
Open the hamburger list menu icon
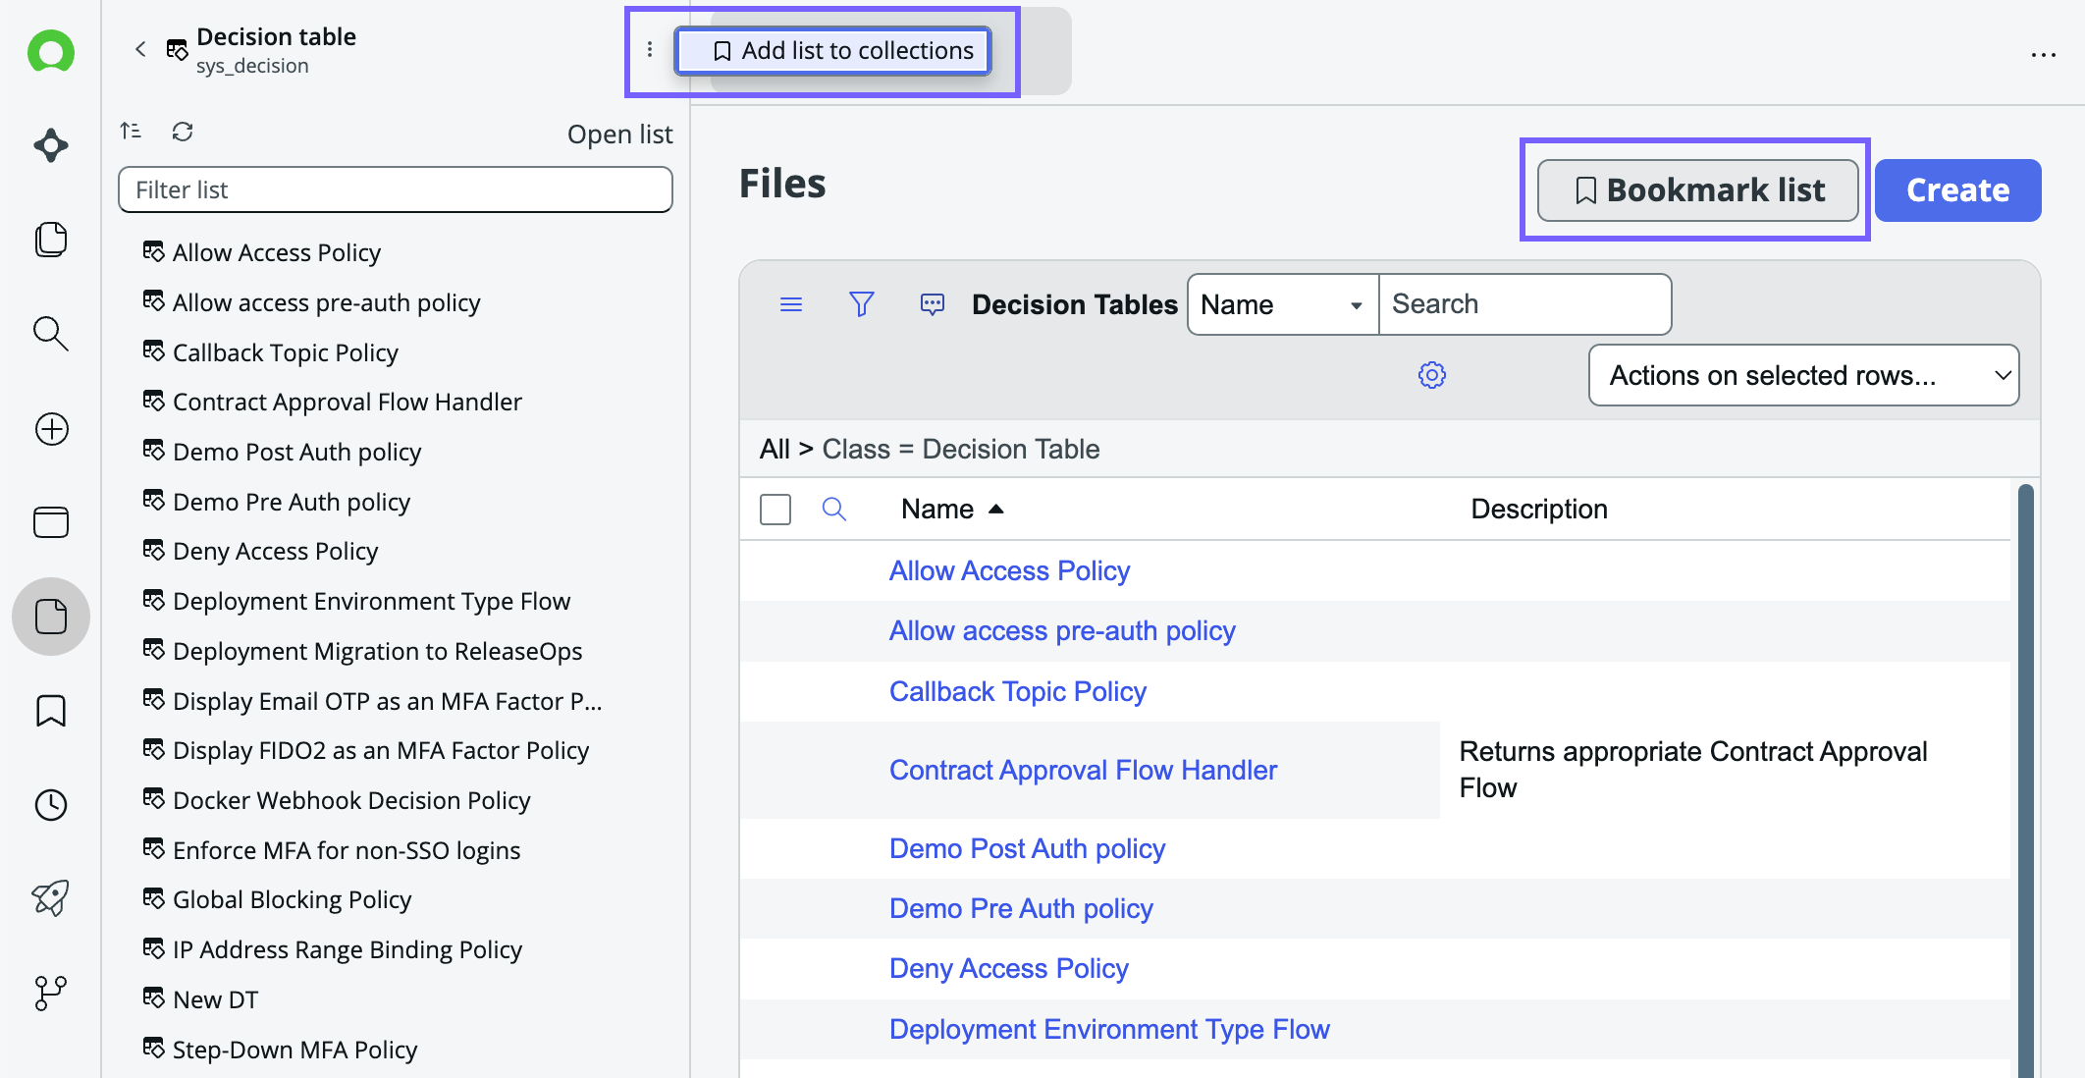791,304
